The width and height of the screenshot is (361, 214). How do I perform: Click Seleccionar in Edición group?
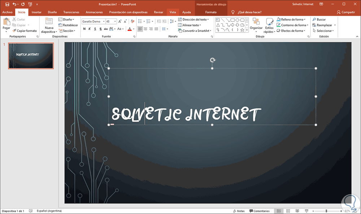tap(323, 31)
